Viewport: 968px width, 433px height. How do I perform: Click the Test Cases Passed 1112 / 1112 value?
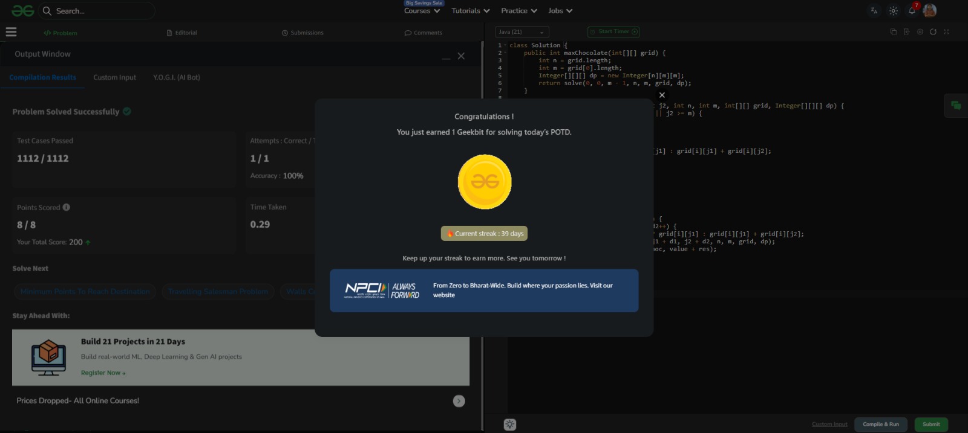click(43, 158)
